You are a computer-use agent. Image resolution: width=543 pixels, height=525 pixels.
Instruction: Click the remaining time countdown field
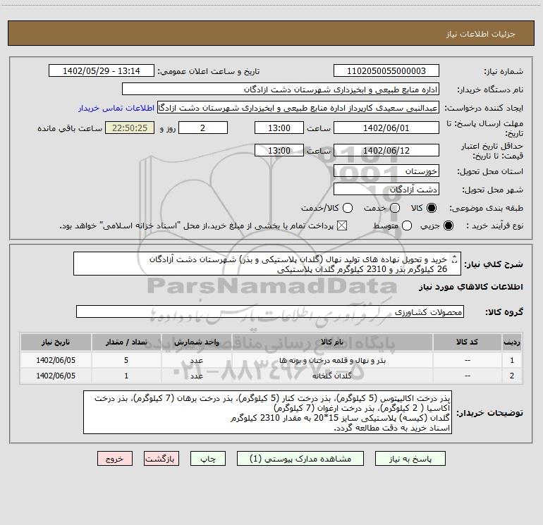tap(129, 128)
